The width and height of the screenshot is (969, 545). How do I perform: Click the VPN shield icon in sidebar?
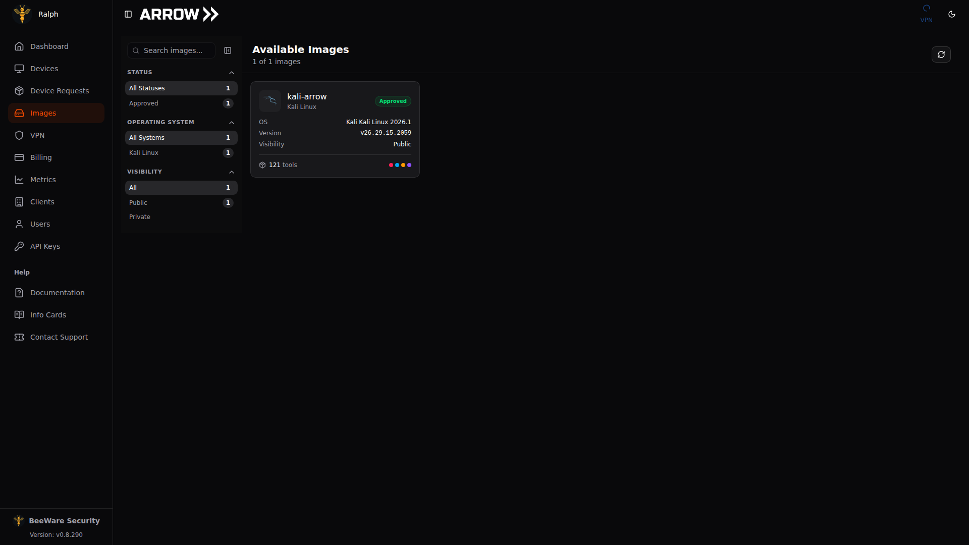click(x=19, y=135)
